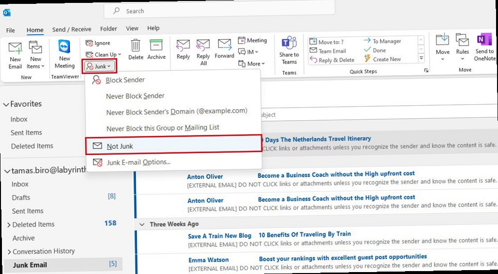Click the New Email icon
The width and height of the screenshot is (498, 274).
[15, 49]
